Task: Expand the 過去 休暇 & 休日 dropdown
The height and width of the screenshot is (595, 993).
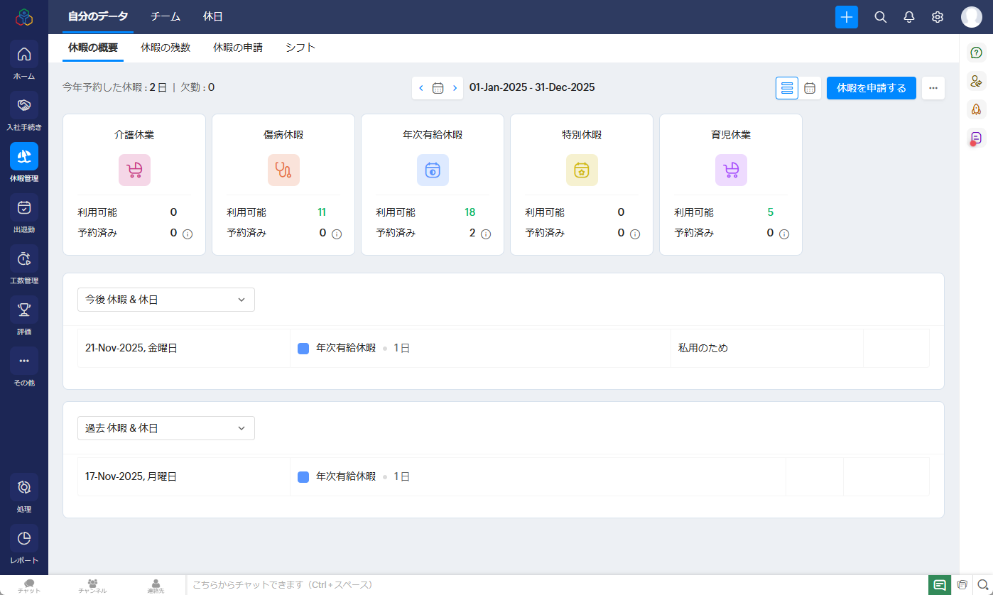Action: pyautogui.click(x=165, y=428)
